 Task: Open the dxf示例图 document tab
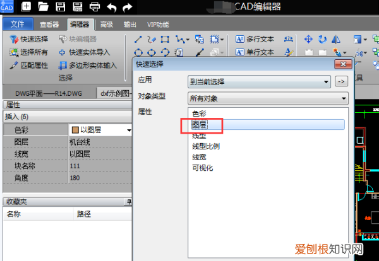115,93
